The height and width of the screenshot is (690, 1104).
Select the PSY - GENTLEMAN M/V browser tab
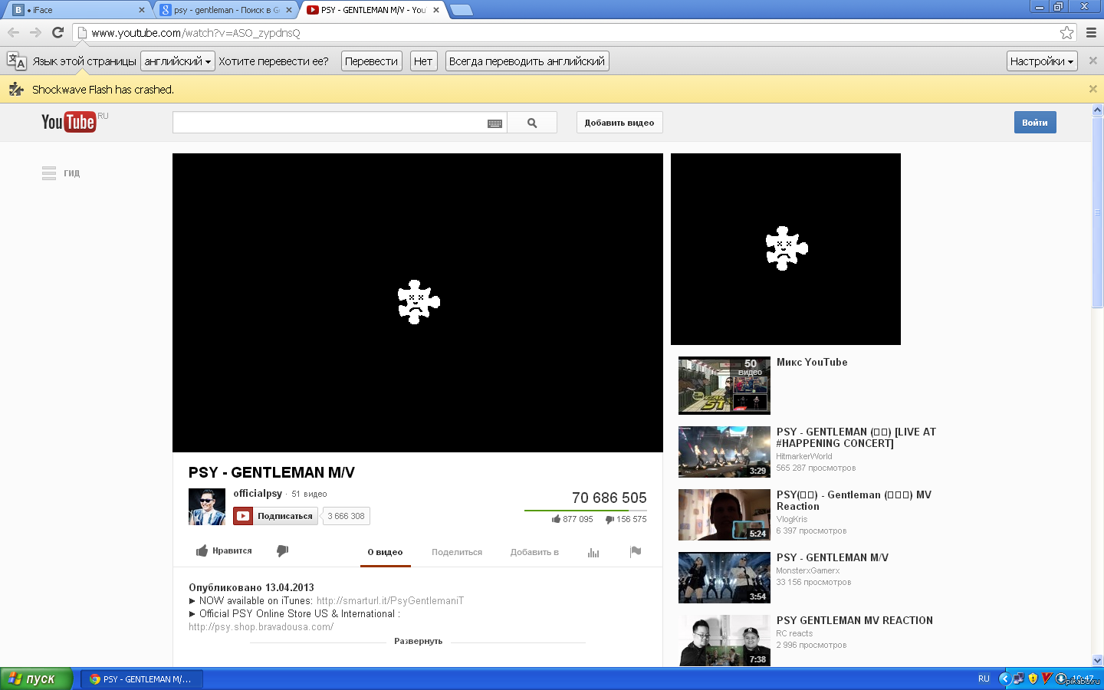pyautogui.click(x=373, y=10)
